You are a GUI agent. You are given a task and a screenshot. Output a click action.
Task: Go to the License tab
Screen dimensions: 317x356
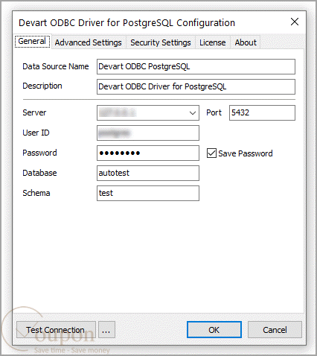pyautogui.click(x=213, y=42)
